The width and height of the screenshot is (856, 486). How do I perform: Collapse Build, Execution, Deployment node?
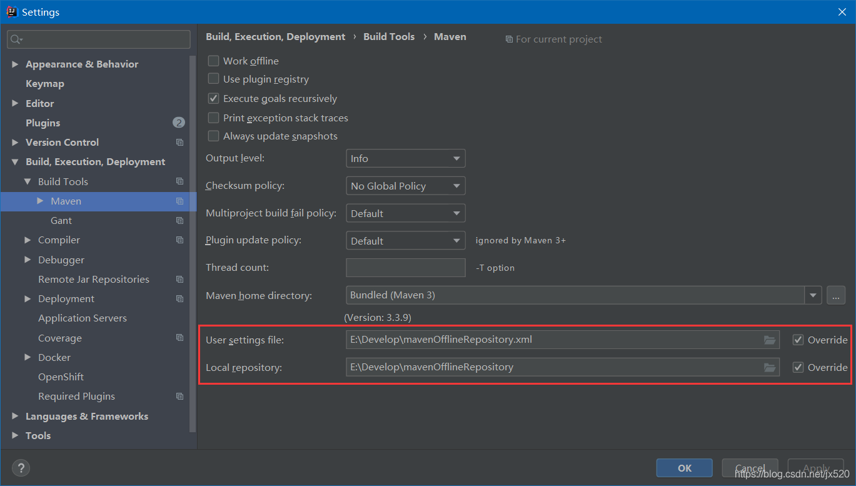(15, 162)
